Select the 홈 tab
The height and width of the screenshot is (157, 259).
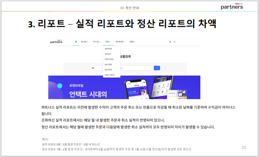click(76, 42)
